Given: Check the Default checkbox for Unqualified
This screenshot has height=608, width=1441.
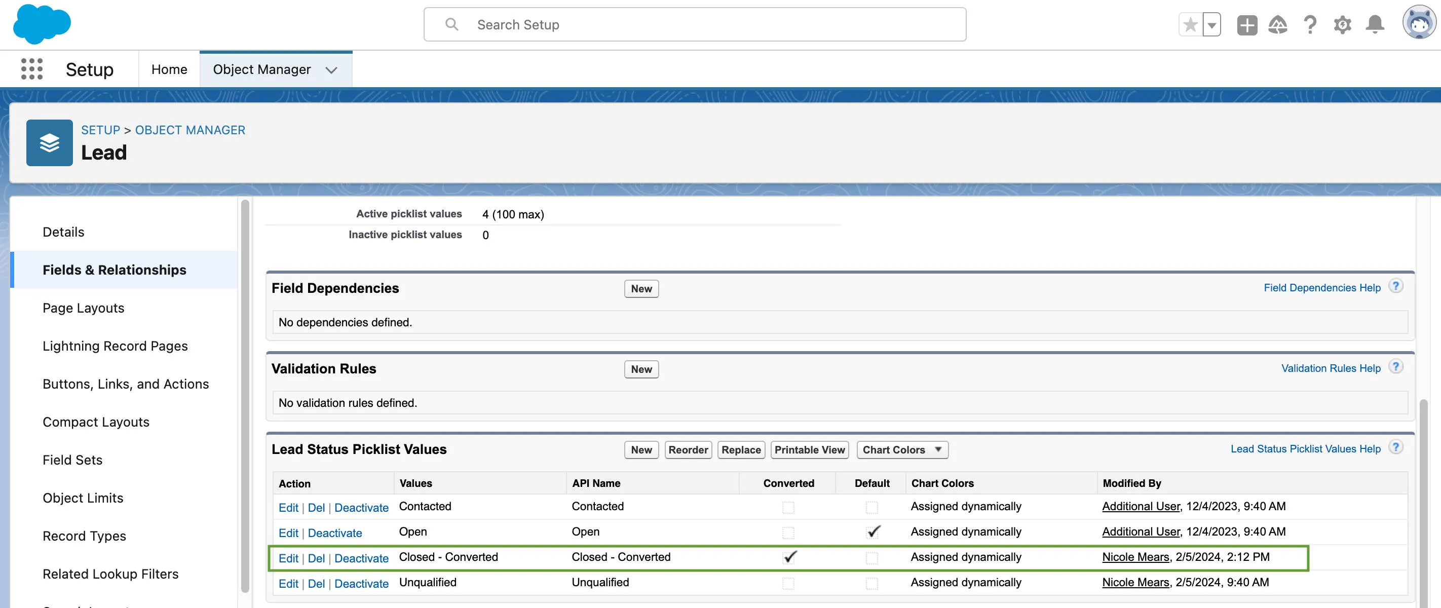Looking at the screenshot, I should pyautogui.click(x=873, y=583).
